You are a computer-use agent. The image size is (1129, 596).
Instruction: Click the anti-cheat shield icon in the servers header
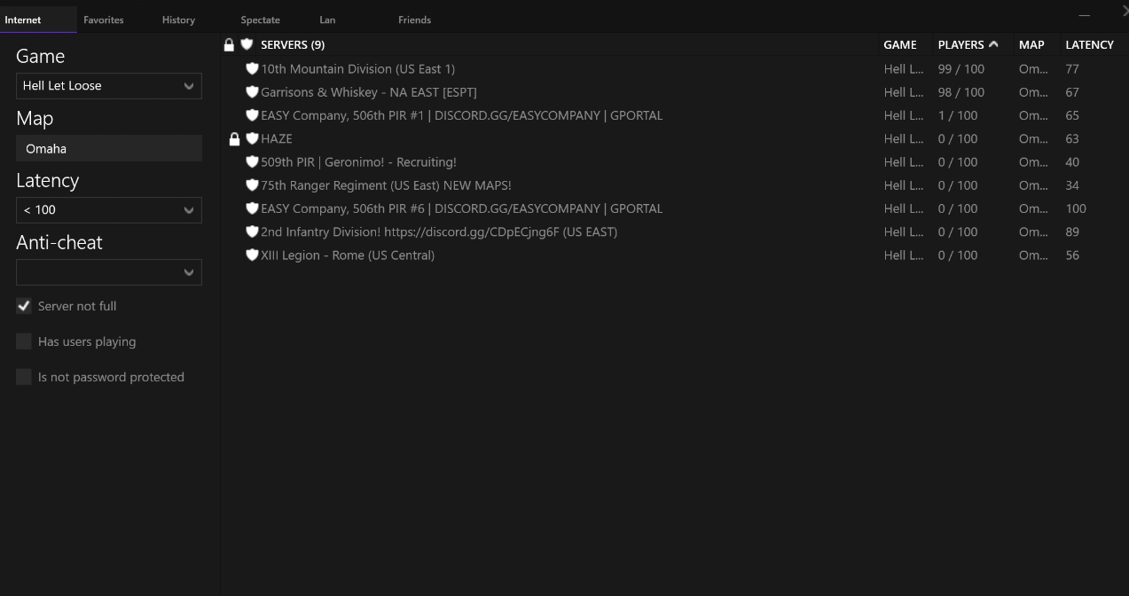click(x=247, y=45)
